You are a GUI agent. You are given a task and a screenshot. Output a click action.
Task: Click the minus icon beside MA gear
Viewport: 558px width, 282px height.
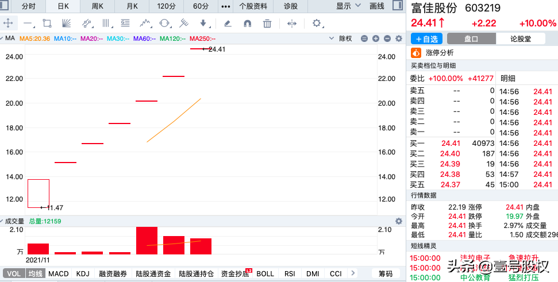pyautogui.click(x=387, y=38)
